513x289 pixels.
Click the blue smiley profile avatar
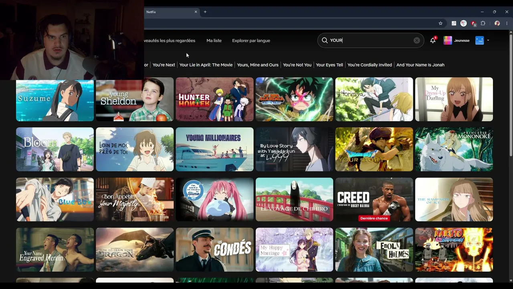[x=480, y=41]
